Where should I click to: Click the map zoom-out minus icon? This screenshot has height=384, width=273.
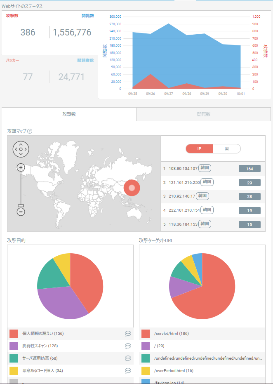coord(21,212)
